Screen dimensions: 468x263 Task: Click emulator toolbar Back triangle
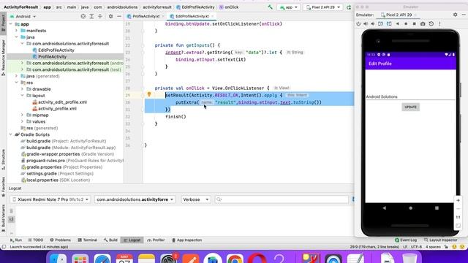click(x=397, y=23)
